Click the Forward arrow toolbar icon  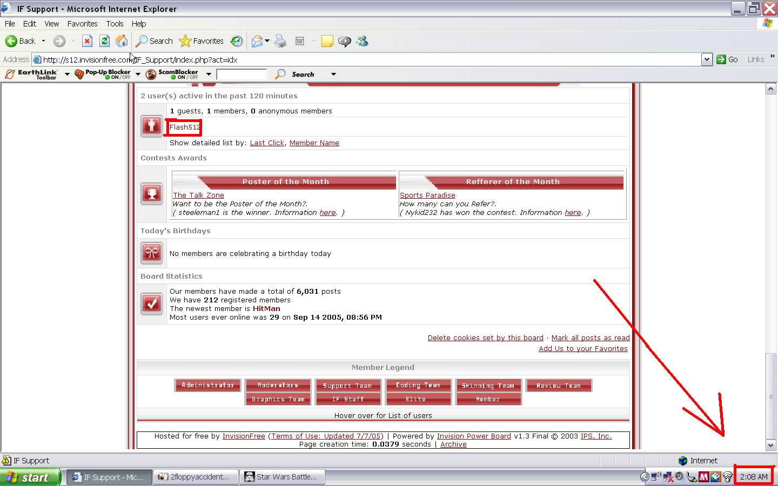(59, 41)
